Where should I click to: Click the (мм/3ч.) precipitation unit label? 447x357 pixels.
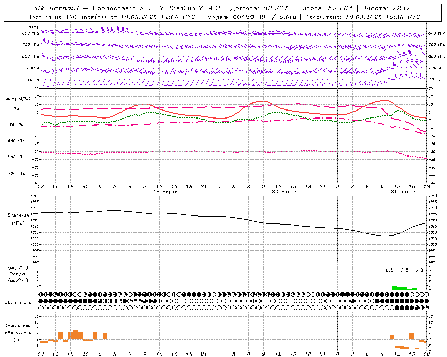click(18, 267)
